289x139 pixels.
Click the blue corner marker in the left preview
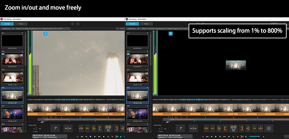(45, 33)
